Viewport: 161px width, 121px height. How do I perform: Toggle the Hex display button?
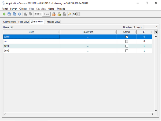(46, 14)
